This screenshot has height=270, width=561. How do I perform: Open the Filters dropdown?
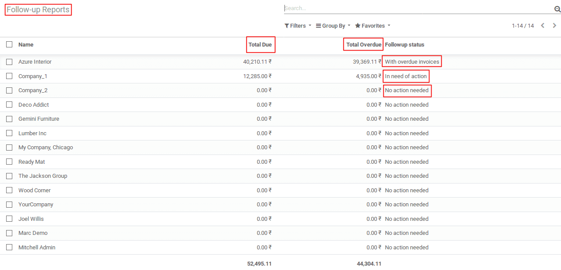(298, 26)
